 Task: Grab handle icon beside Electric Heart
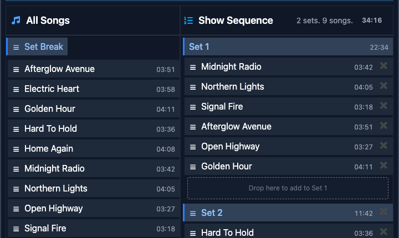click(16, 89)
